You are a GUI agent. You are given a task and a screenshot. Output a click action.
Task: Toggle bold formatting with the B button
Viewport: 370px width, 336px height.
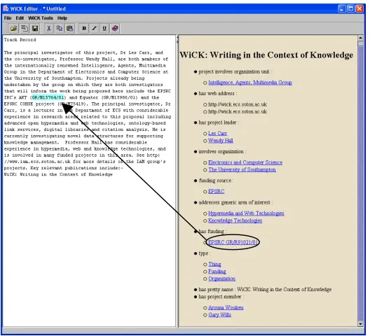[x=84, y=29]
